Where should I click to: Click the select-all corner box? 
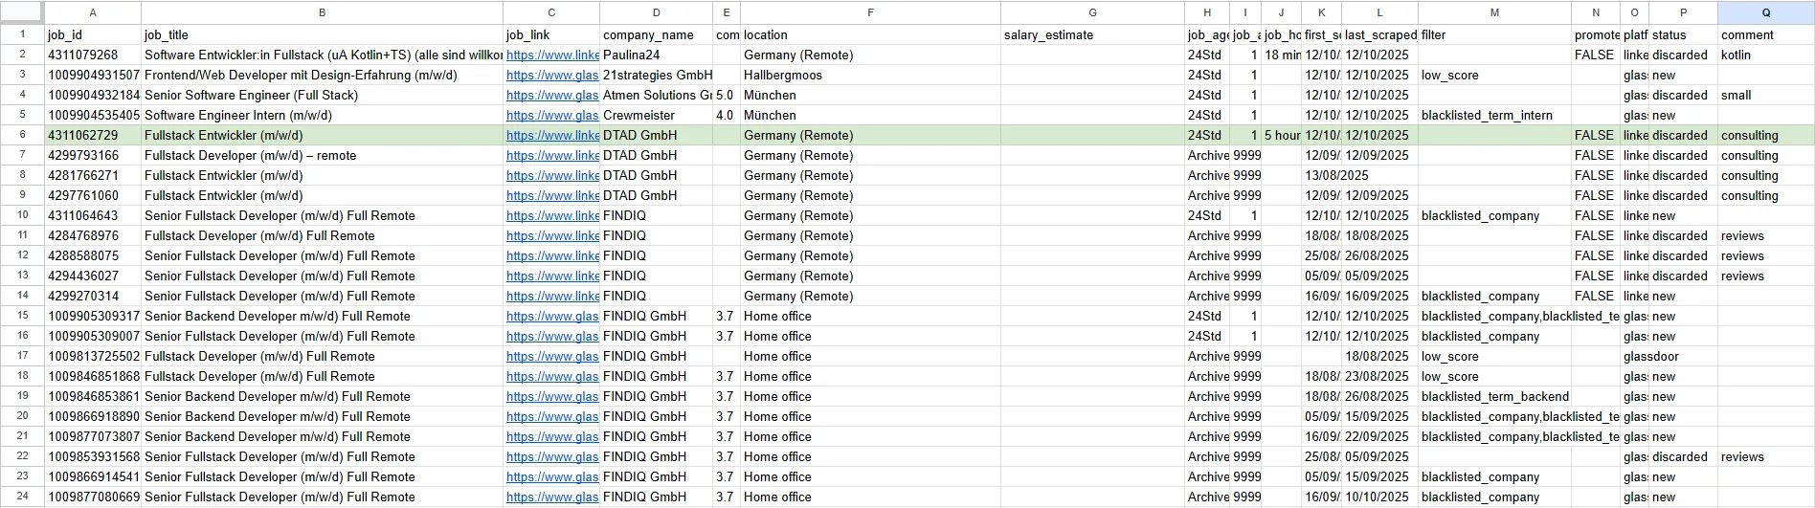pos(21,12)
